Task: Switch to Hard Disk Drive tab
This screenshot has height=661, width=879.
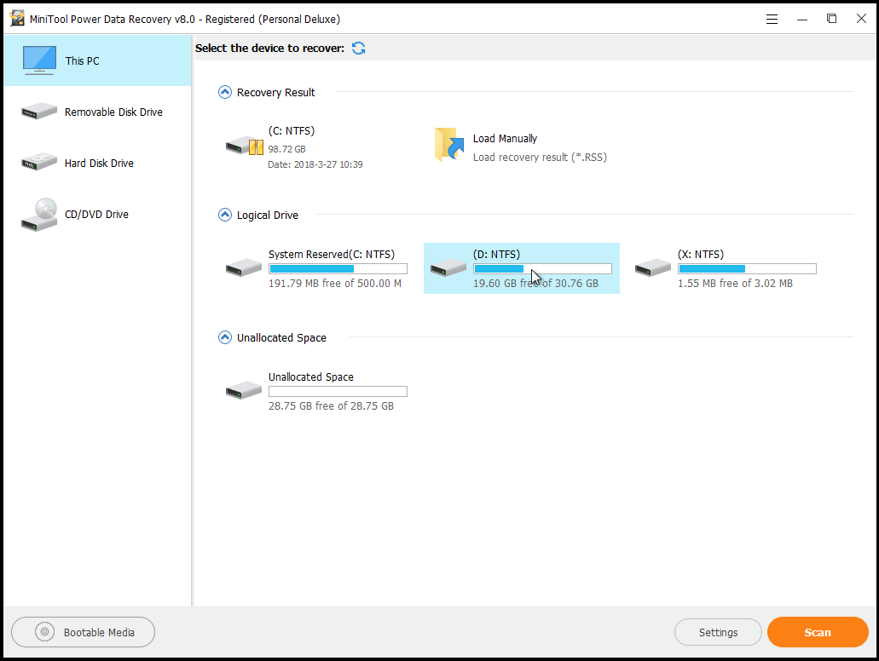Action: click(99, 164)
